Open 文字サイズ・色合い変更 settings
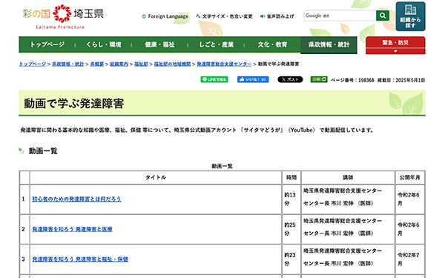Image resolution: width=445 pixels, height=278 pixels. [224, 16]
